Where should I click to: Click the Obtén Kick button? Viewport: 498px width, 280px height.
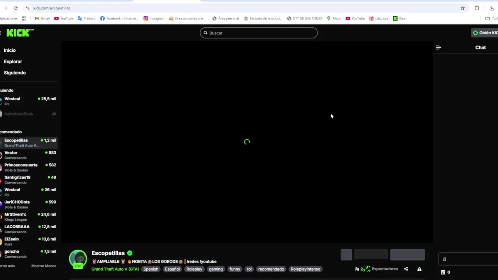point(485,33)
